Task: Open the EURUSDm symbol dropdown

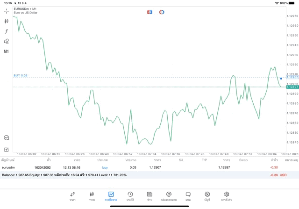Action: (x=26, y=9)
